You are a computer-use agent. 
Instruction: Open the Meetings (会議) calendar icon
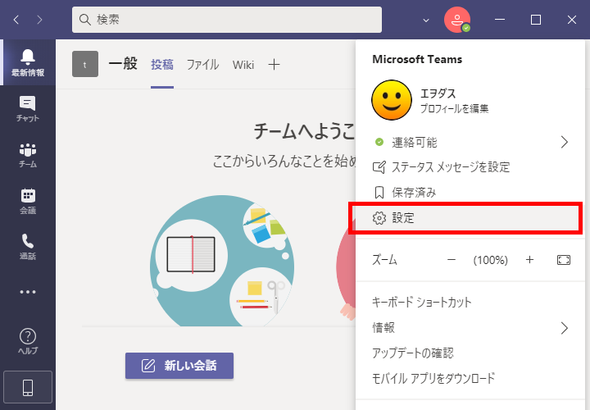click(28, 201)
